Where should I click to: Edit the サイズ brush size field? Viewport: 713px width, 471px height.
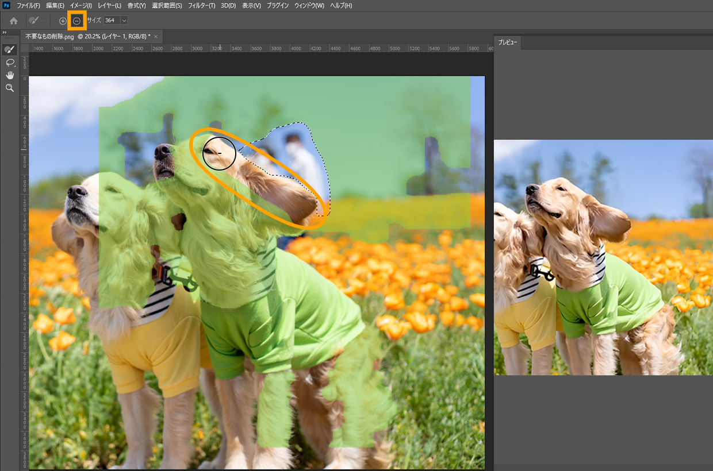click(x=111, y=21)
